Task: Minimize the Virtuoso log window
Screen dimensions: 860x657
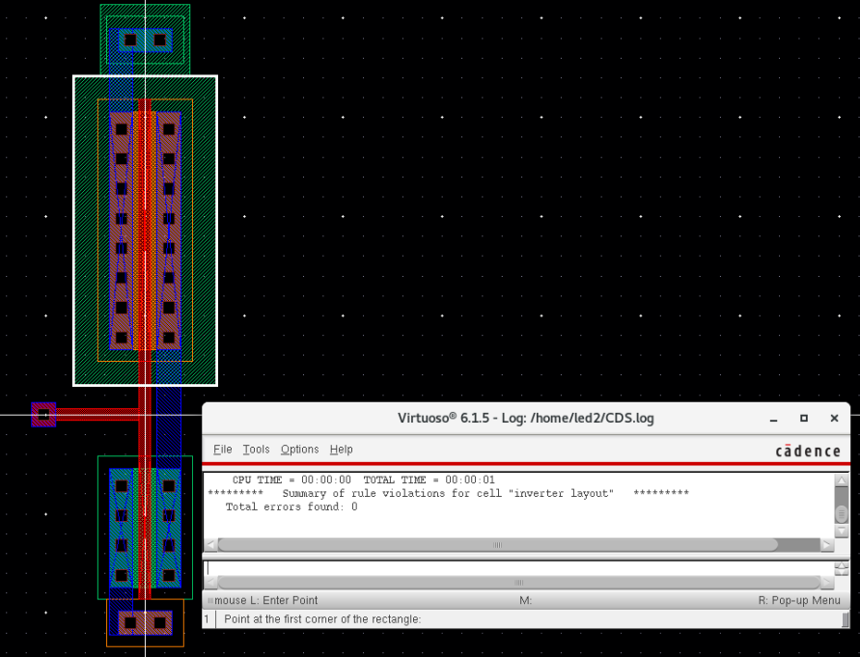Action: [773, 419]
